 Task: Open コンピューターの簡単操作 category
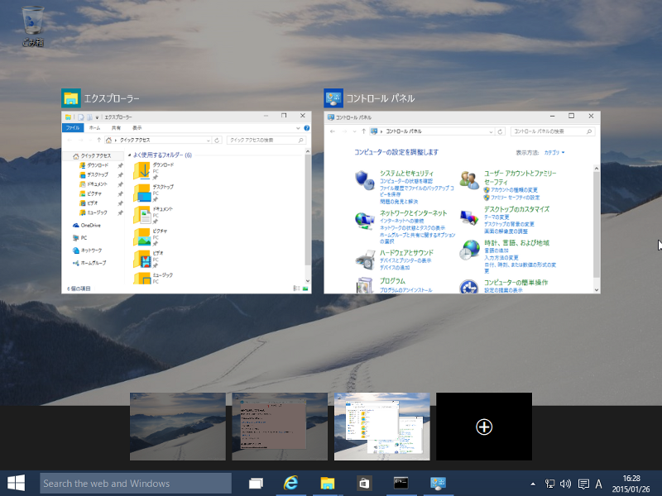pyautogui.click(x=516, y=282)
